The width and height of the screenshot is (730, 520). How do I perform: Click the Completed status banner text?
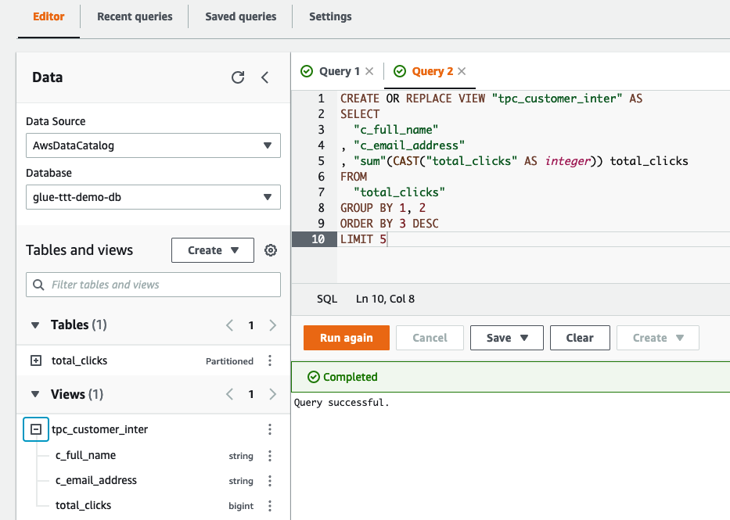[350, 377]
